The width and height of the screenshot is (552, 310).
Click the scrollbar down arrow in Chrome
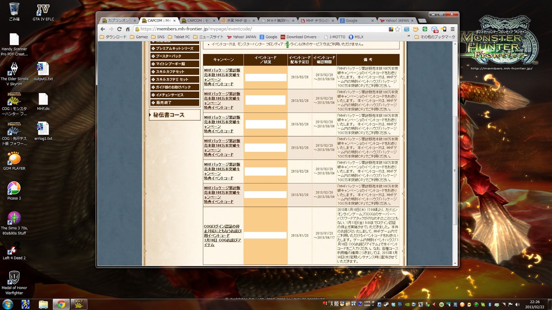point(455,263)
